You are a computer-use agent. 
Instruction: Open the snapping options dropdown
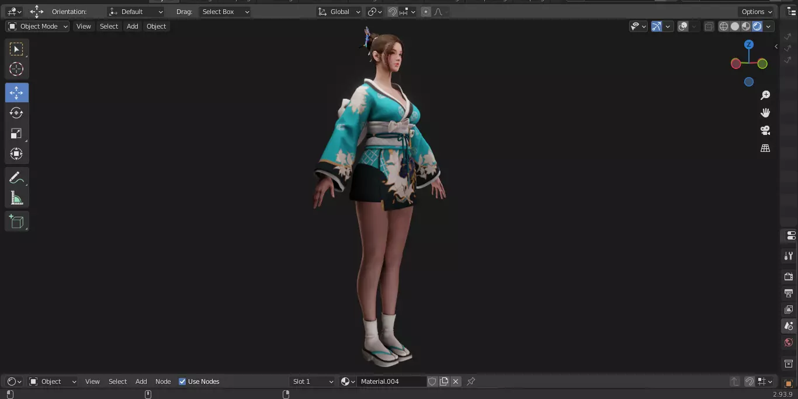[x=408, y=12]
